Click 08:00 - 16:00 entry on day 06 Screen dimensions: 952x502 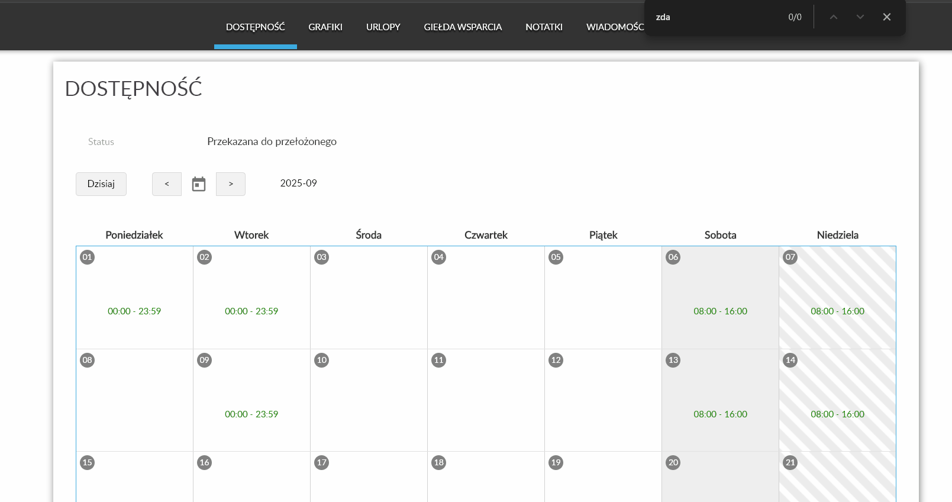pos(720,311)
